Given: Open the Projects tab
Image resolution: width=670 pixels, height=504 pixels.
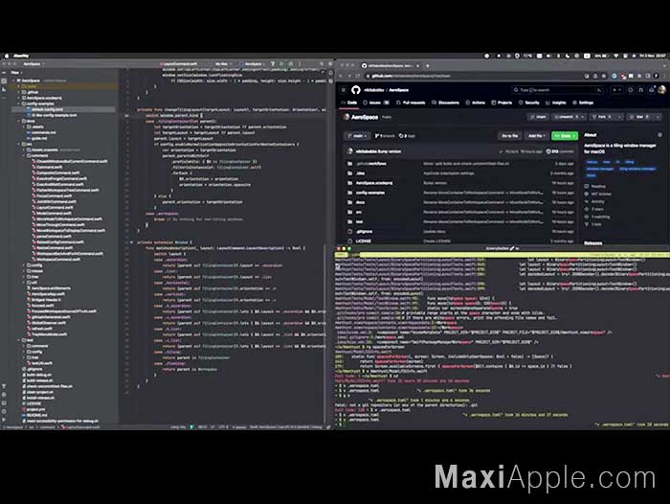Looking at the screenshot, I should pyautogui.click(x=502, y=103).
